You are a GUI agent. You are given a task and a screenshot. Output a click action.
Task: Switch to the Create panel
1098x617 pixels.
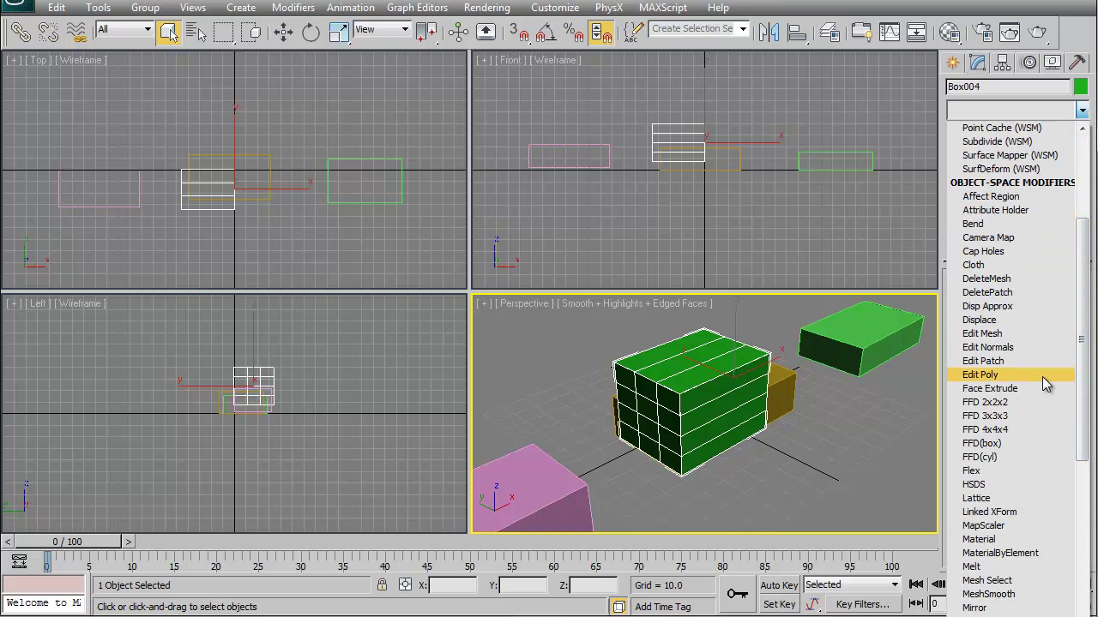(x=952, y=63)
